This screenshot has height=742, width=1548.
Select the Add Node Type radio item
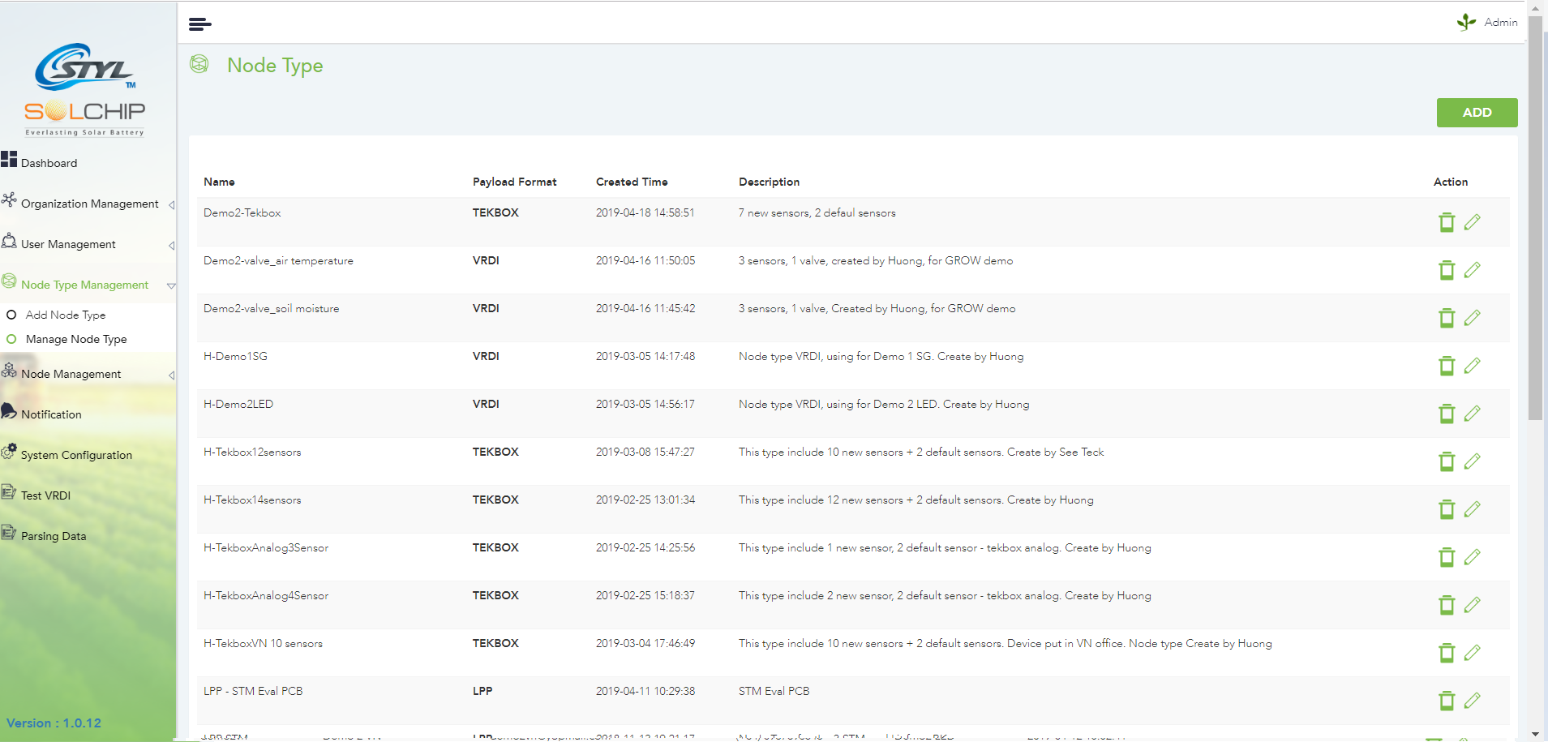click(x=12, y=315)
